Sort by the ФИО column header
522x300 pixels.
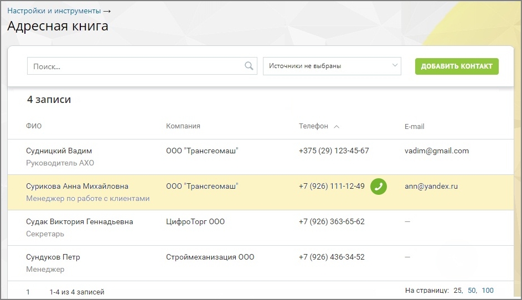[x=34, y=126]
